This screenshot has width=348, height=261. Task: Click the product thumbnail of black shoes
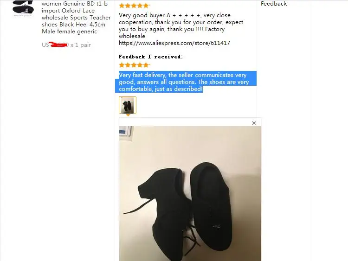[23, 8]
